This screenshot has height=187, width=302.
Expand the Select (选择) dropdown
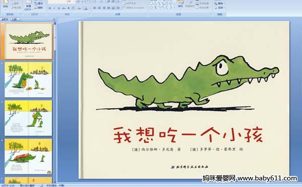click(x=219, y=8)
